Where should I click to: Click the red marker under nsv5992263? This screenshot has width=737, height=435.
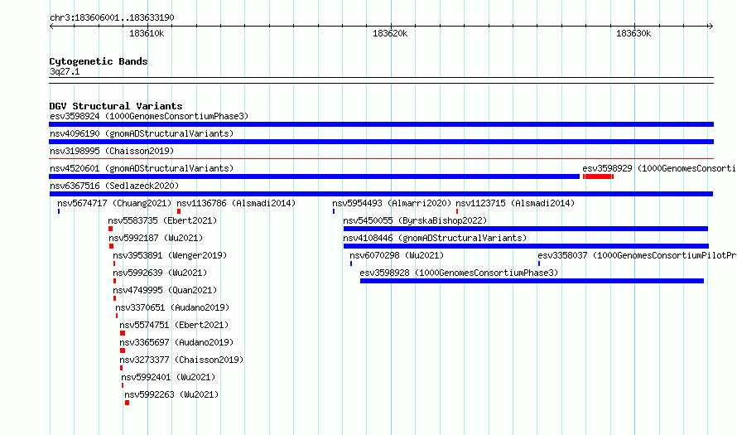pyautogui.click(x=127, y=403)
